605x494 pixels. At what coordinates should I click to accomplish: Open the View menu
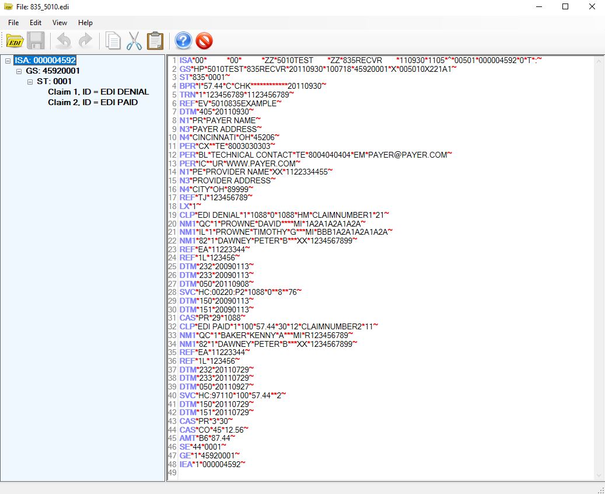tap(60, 23)
